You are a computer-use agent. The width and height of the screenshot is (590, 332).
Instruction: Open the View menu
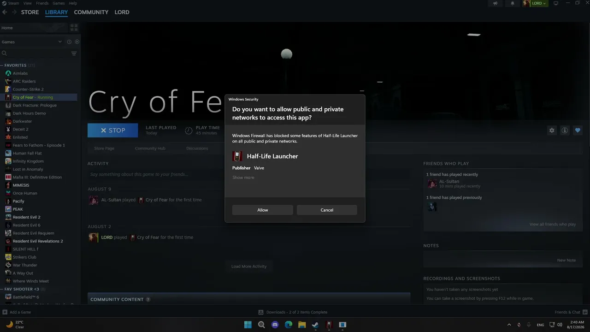pyautogui.click(x=28, y=3)
